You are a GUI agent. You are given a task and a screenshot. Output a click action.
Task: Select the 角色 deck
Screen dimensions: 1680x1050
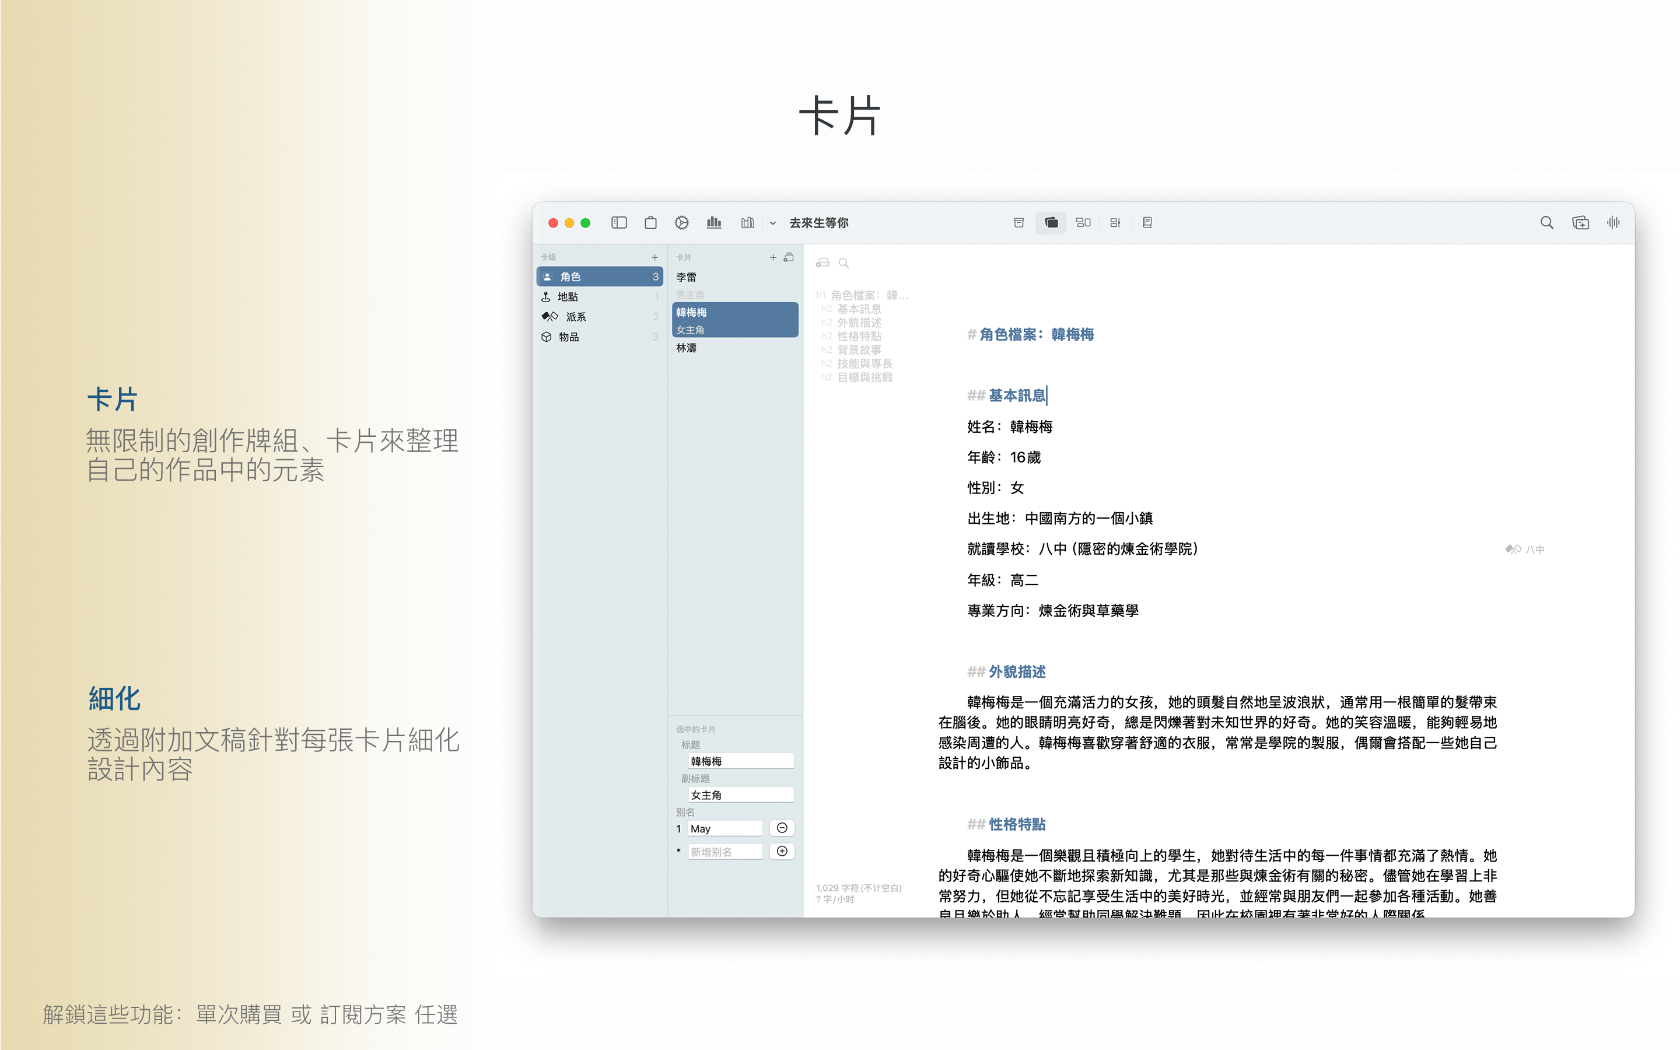click(x=600, y=276)
